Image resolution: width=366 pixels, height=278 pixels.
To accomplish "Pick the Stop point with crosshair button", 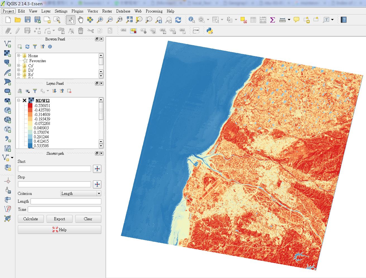I will coord(97,184).
